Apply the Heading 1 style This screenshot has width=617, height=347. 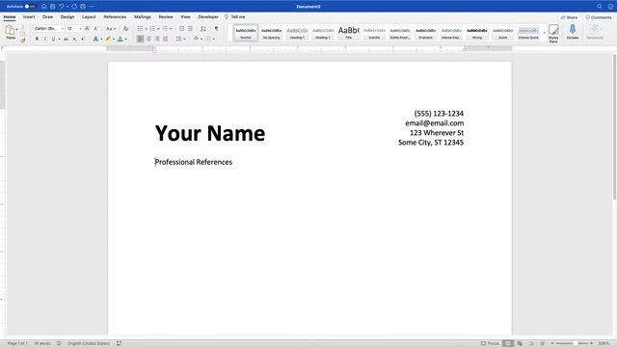click(297, 33)
